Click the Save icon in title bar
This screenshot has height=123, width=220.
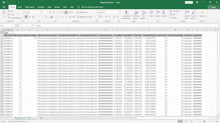click(4, 2)
